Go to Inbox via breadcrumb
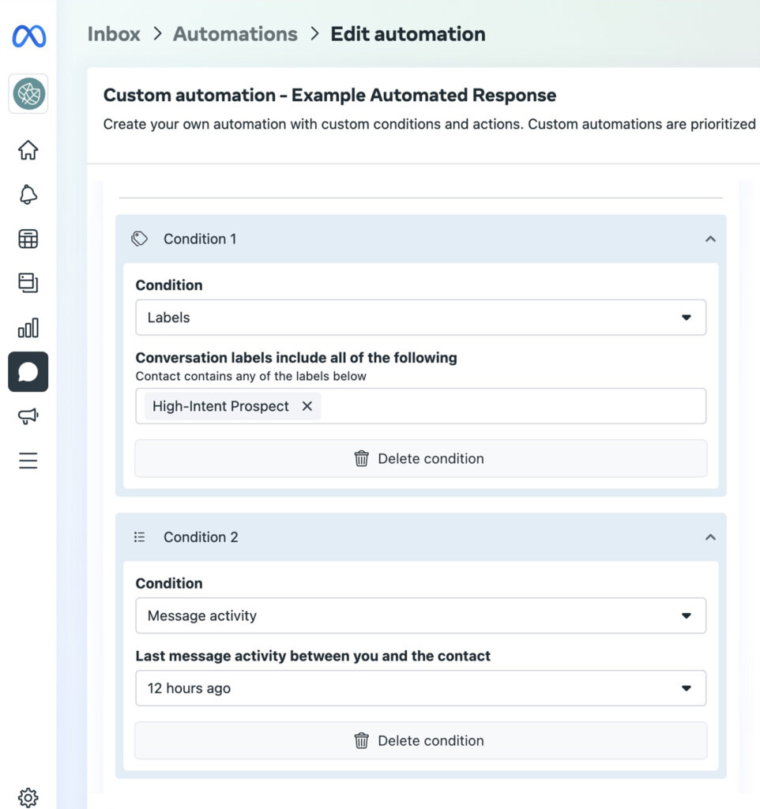The height and width of the screenshot is (809, 760). [113, 34]
